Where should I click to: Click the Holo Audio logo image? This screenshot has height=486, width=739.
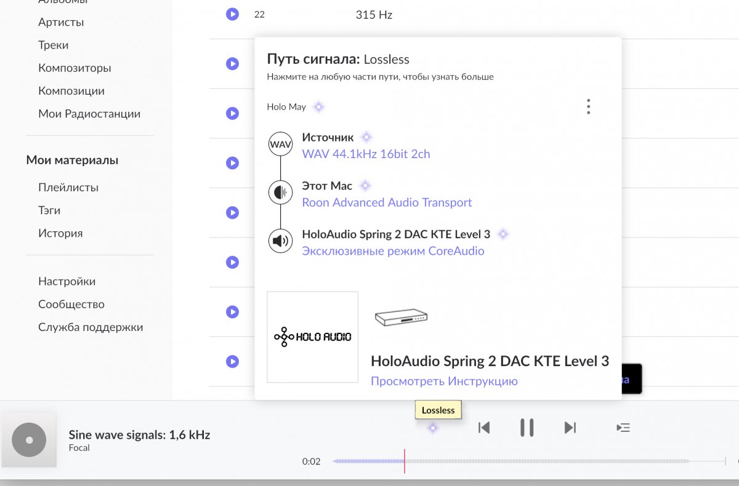pos(312,337)
